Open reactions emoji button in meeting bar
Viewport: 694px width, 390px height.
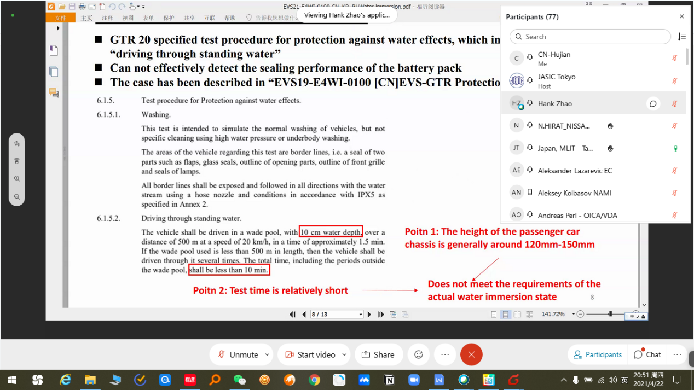[x=419, y=354]
